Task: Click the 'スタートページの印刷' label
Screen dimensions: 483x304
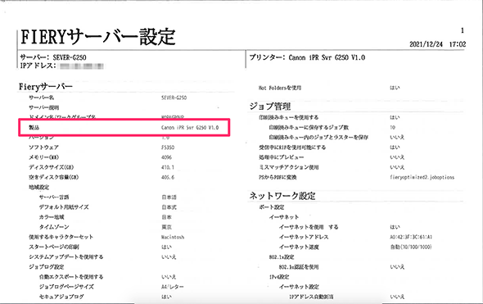Action: coord(54,247)
